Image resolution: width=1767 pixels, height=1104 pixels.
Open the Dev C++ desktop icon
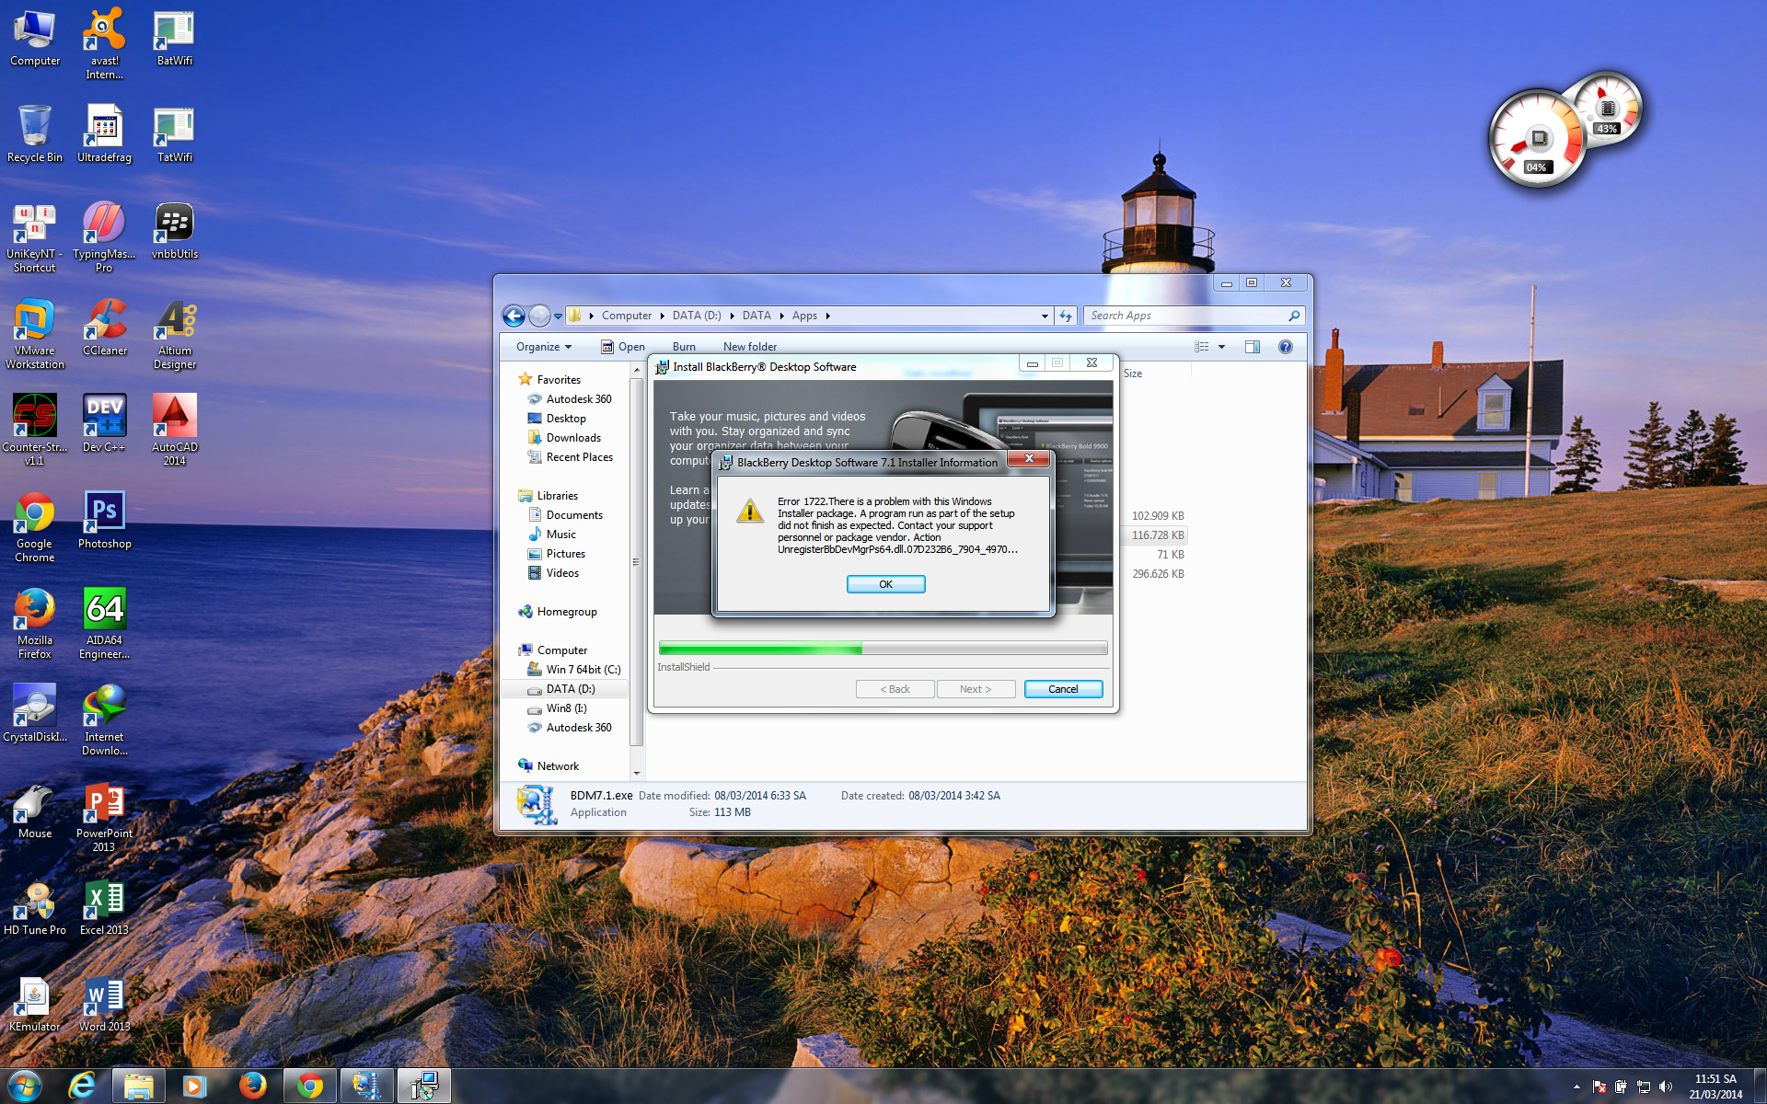tap(104, 424)
